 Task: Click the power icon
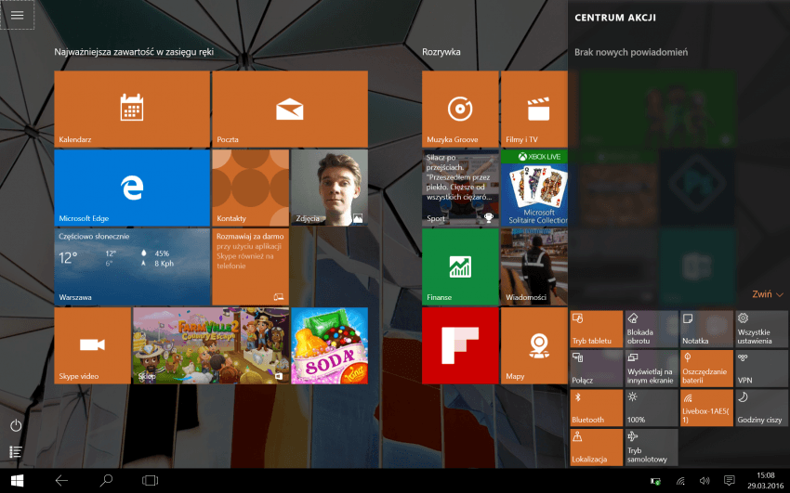(x=16, y=425)
